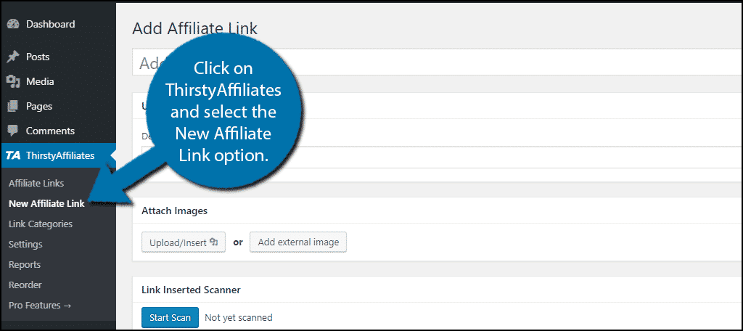Open the Reorder submenu item
Viewport: 743px width, 331px height.
25,285
